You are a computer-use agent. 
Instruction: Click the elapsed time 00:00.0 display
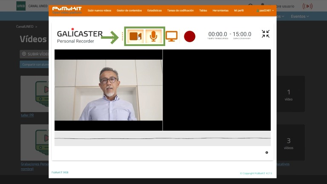(218, 34)
